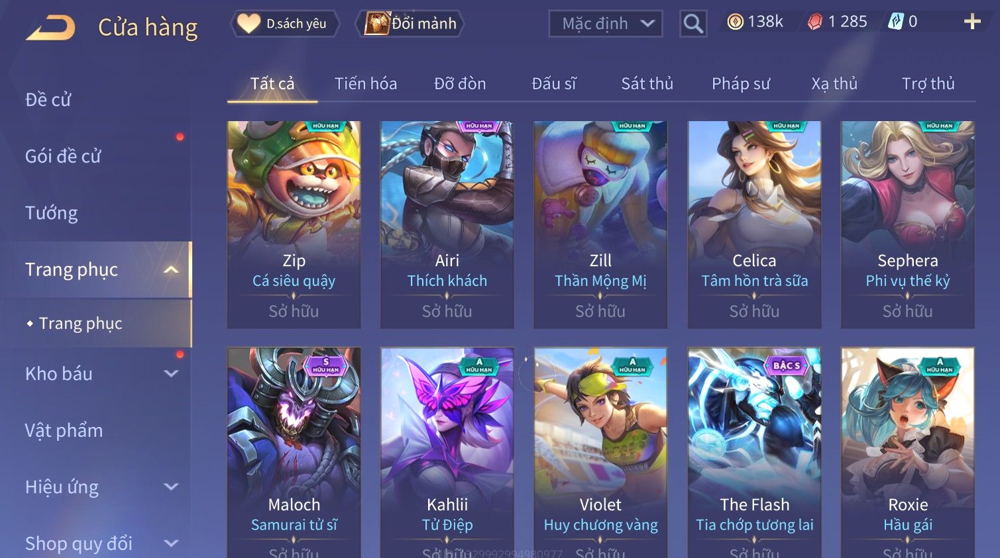The width and height of the screenshot is (1000, 558).
Task: Tap the gold coin balance icon
Action: (735, 22)
